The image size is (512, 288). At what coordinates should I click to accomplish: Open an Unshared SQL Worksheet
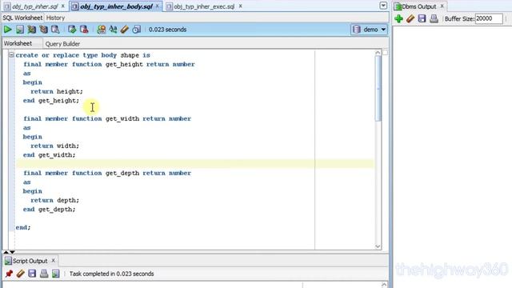102,30
